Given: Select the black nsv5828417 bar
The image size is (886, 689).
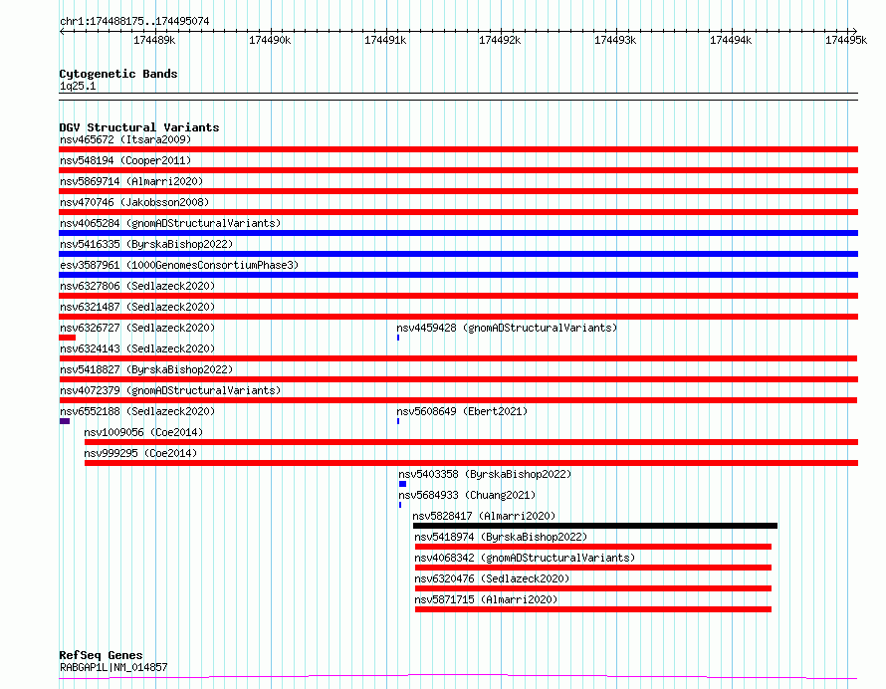Looking at the screenshot, I should point(595,526).
